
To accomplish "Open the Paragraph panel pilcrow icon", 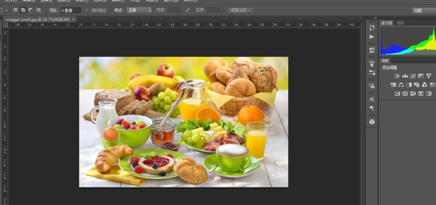I will tap(372, 108).
